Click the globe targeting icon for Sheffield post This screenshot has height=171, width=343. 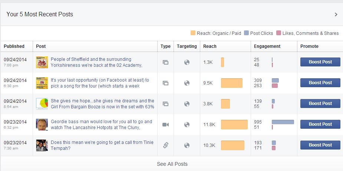pyautogui.click(x=187, y=62)
